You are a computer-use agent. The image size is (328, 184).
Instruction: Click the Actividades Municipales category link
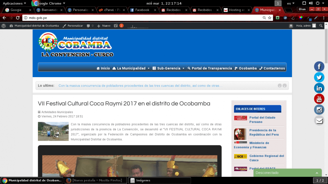[57, 112]
